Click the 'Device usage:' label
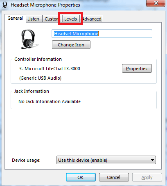The height and width of the screenshot is (186, 167). pyautogui.click(x=26, y=160)
